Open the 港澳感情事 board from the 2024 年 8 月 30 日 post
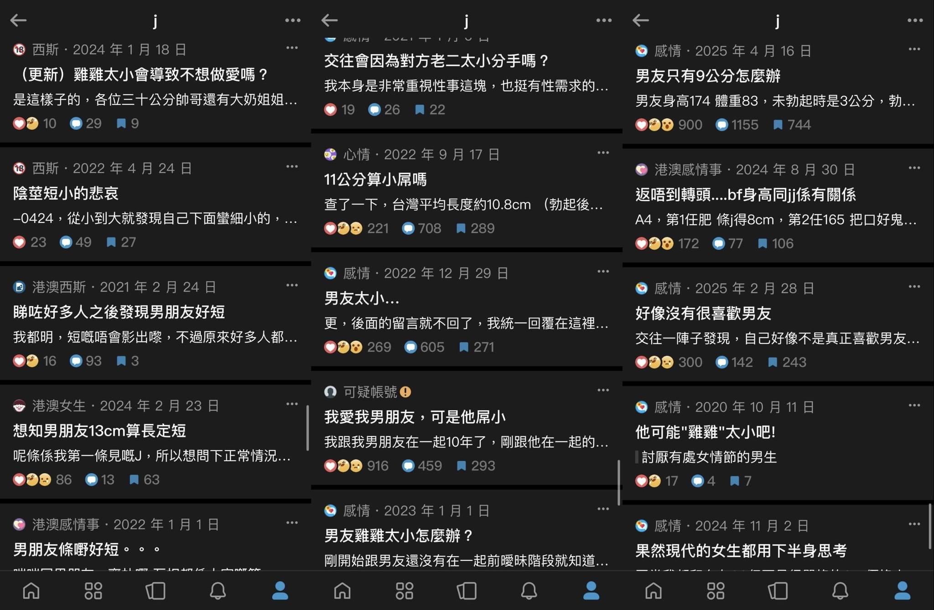The width and height of the screenshot is (934, 610). tap(688, 170)
